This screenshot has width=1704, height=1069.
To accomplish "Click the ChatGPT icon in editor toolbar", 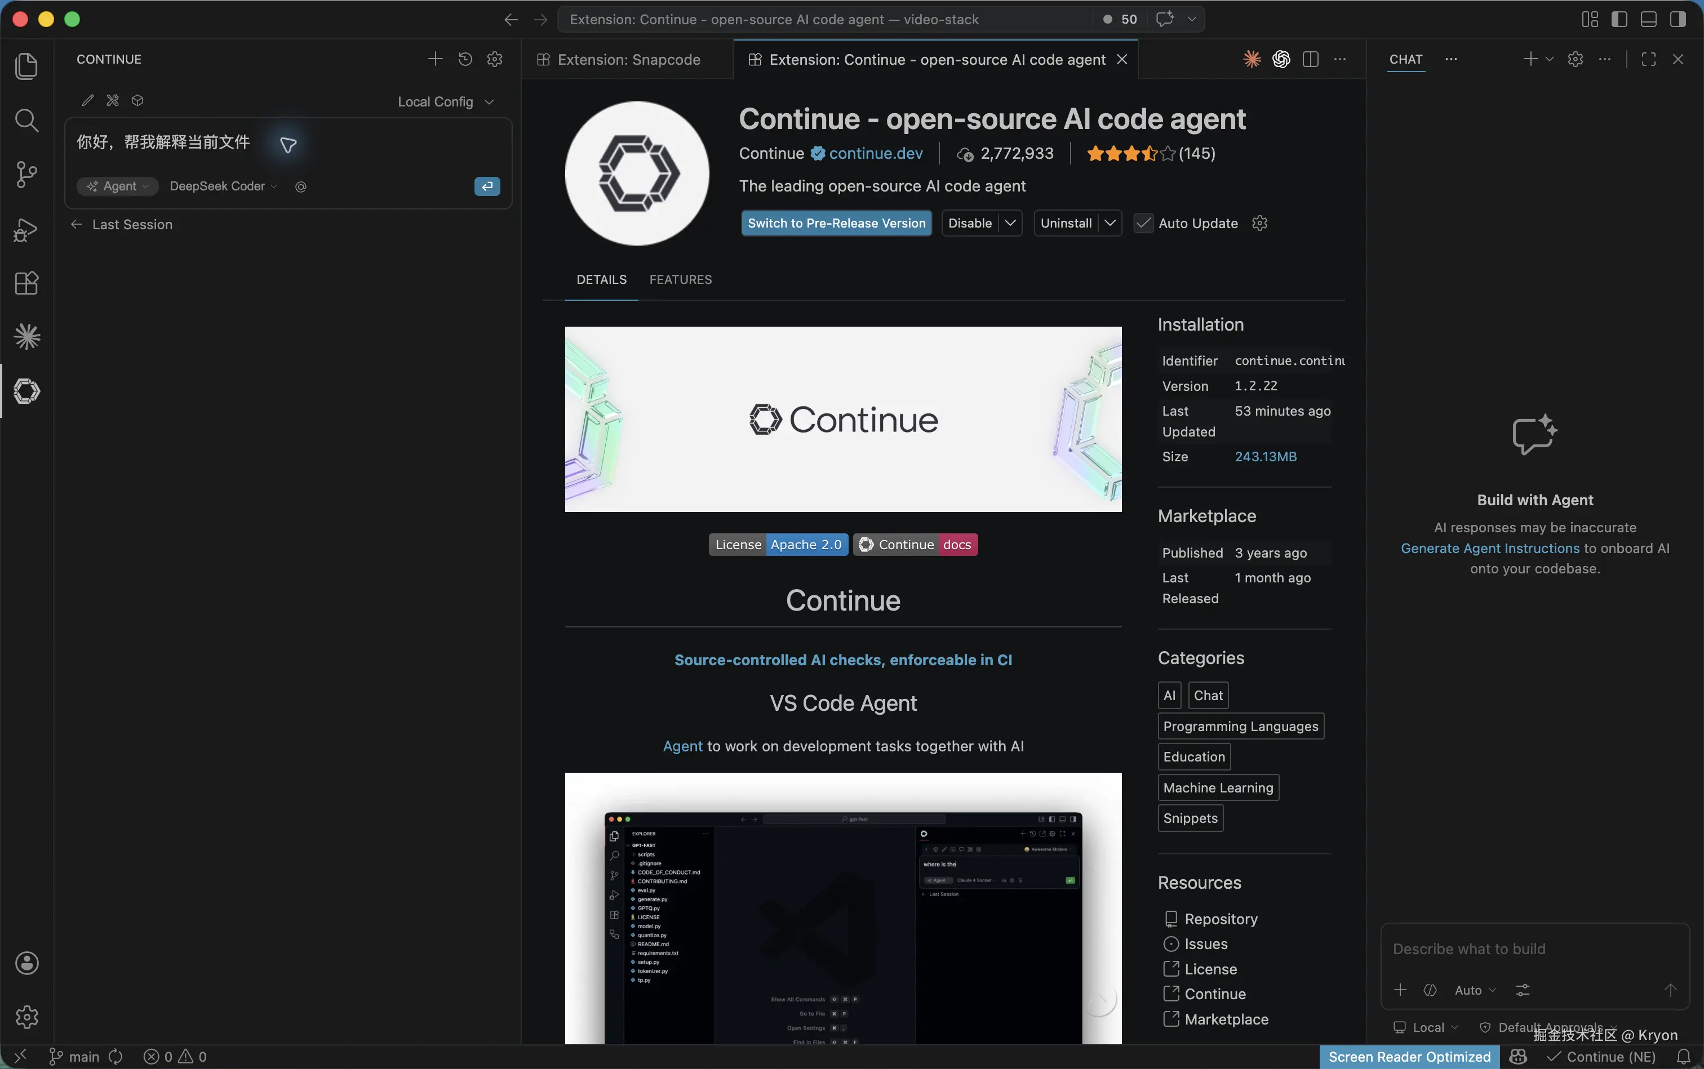I will pyautogui.click(x=1281, y=59).
